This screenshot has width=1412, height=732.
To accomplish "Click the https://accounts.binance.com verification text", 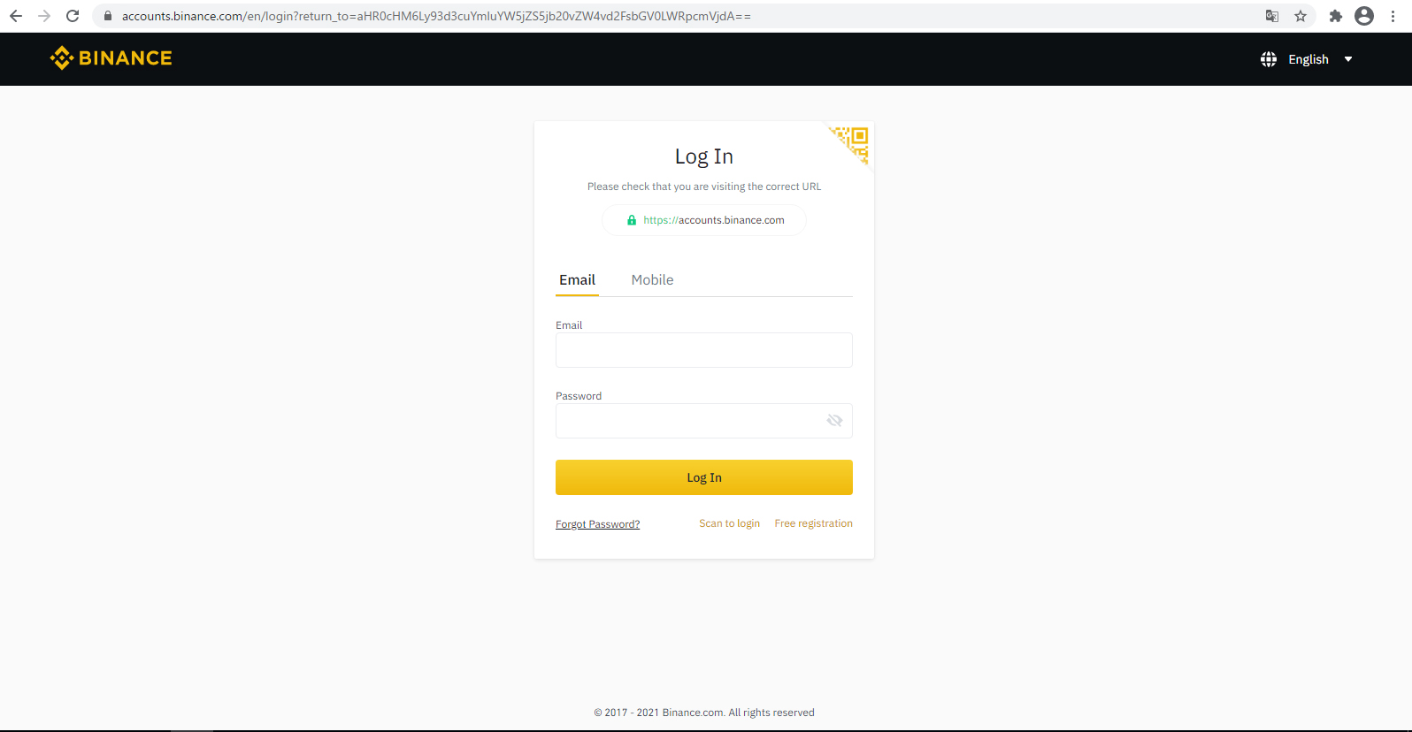I will (x=714, y=220).
